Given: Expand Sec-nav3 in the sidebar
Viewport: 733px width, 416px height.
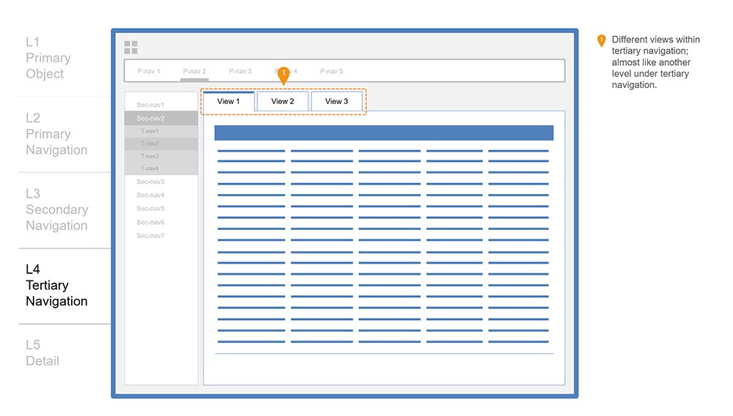Looking at the screenshot, I should (150, 182).
